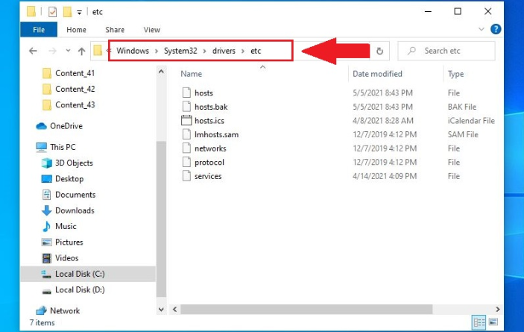Viewport: 524px width, 332px height.
Task: Switch to large icons view button
Action: click(493, 322)
